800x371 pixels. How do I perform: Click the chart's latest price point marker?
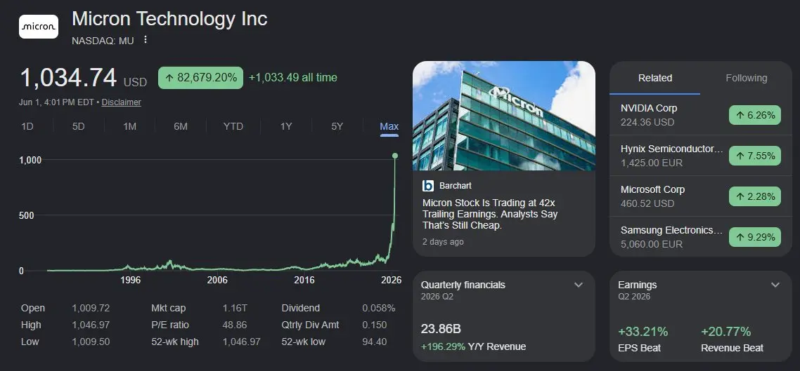click(395, 155)
